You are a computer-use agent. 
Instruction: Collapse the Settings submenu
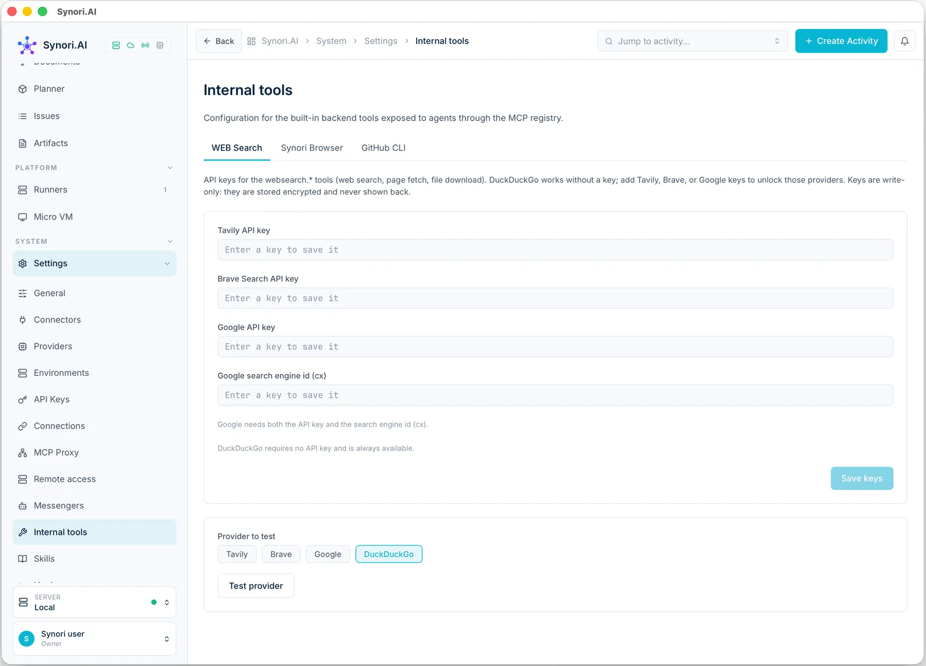[x=167, y=264]
